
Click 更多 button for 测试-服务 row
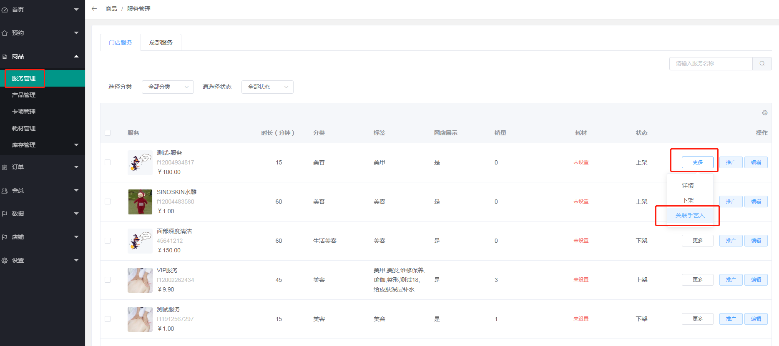[x=698, y=162]
